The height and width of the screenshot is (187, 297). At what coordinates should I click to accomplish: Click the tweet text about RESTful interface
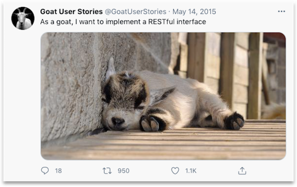click(123, 22)
